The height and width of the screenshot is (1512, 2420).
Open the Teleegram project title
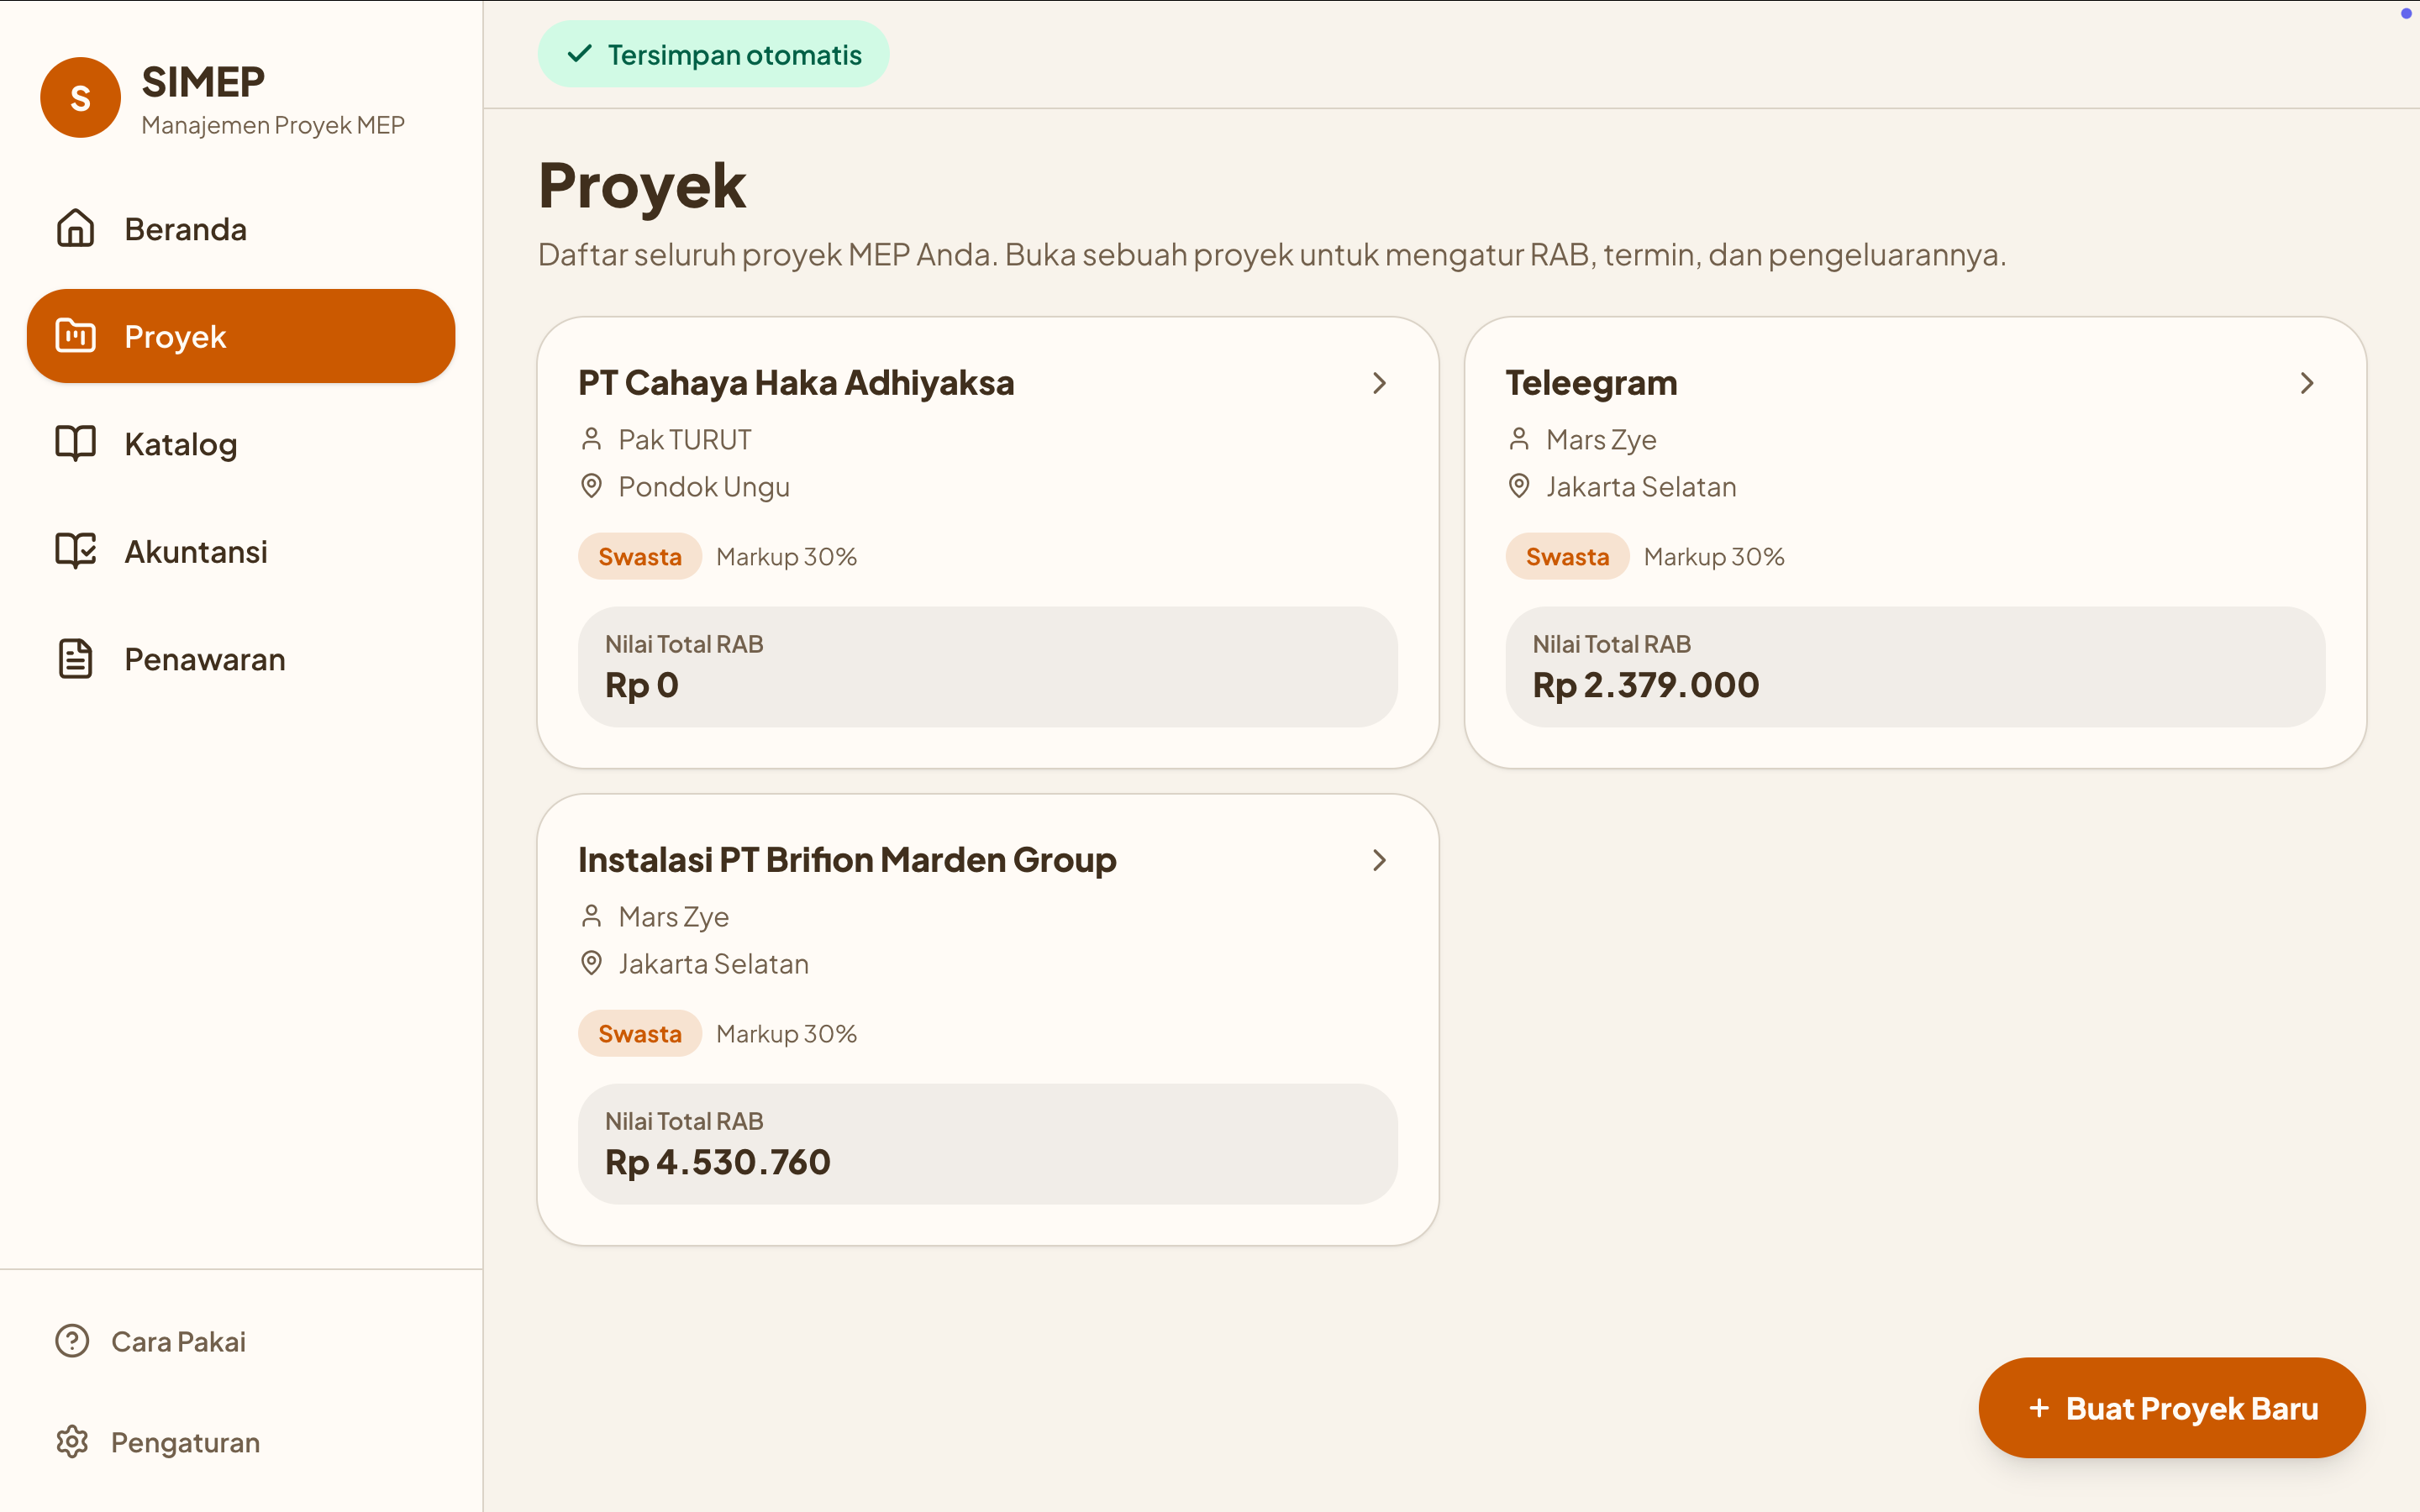click(1591, 383)
